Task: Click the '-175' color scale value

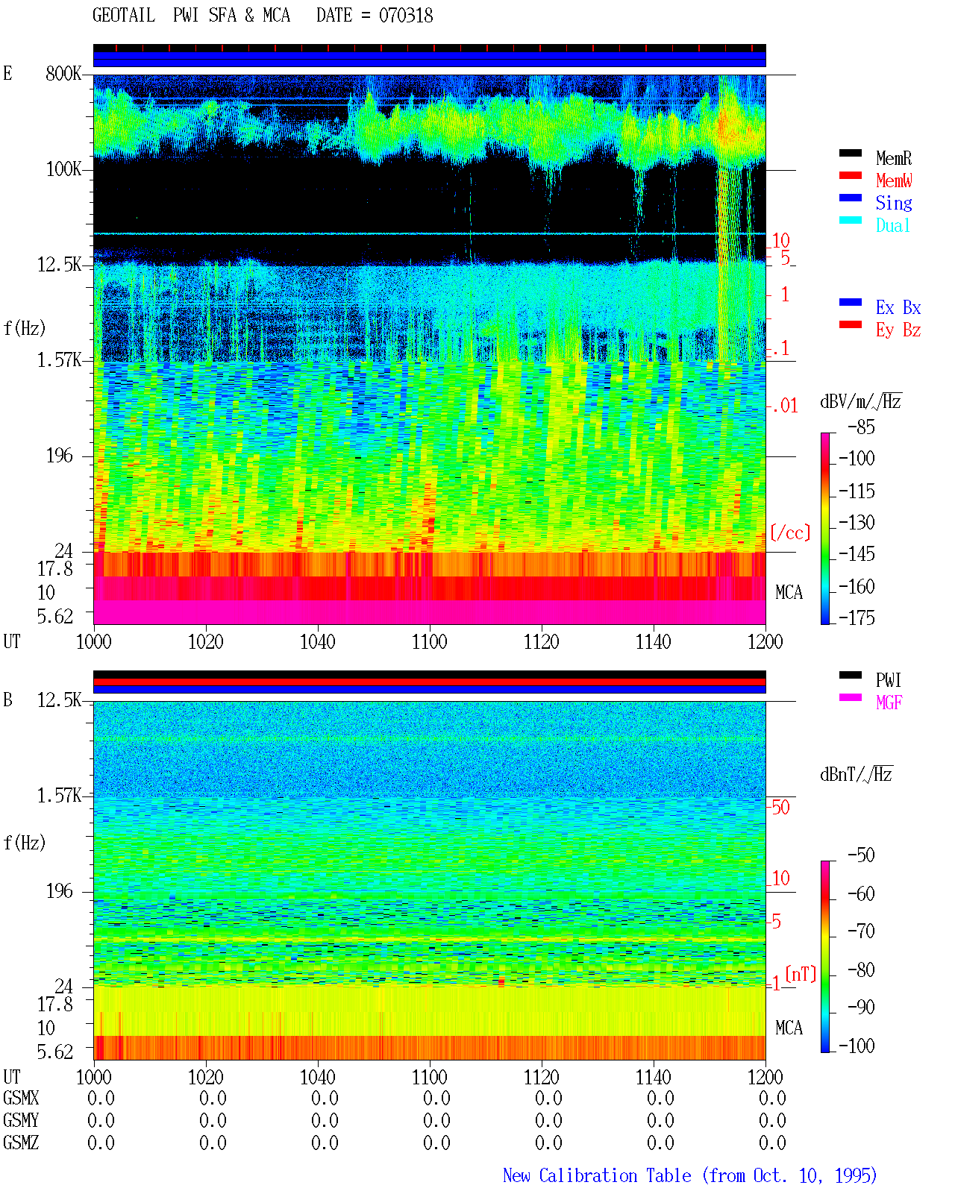Action: tap(856, 617)
